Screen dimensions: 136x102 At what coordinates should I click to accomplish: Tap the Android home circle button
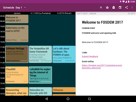[68, 99]
